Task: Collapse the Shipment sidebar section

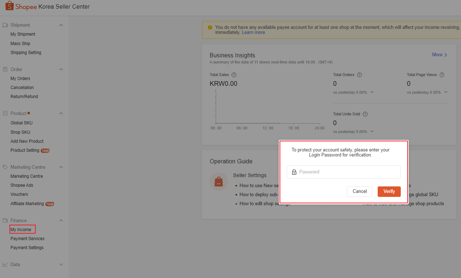Action: 61,25
